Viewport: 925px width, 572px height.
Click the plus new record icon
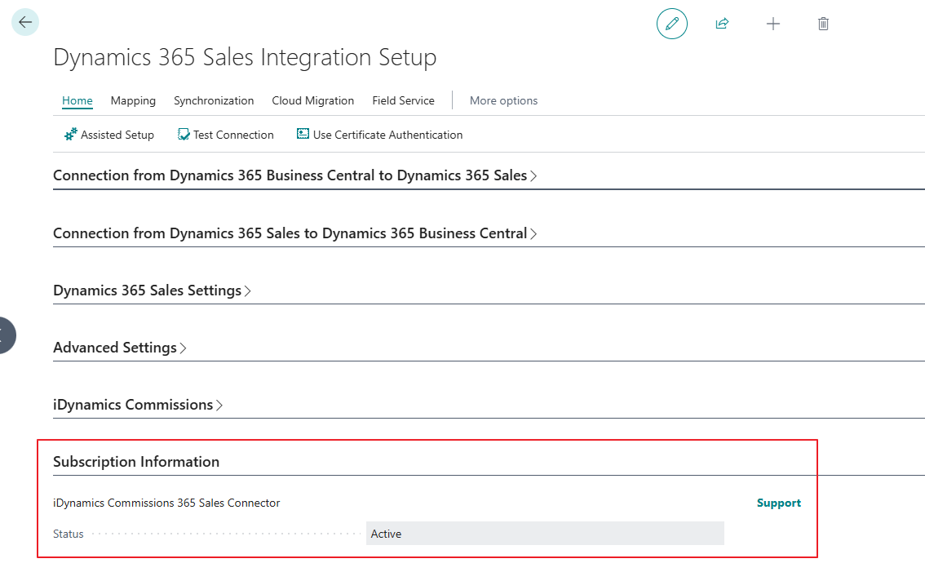pos(772,24)
